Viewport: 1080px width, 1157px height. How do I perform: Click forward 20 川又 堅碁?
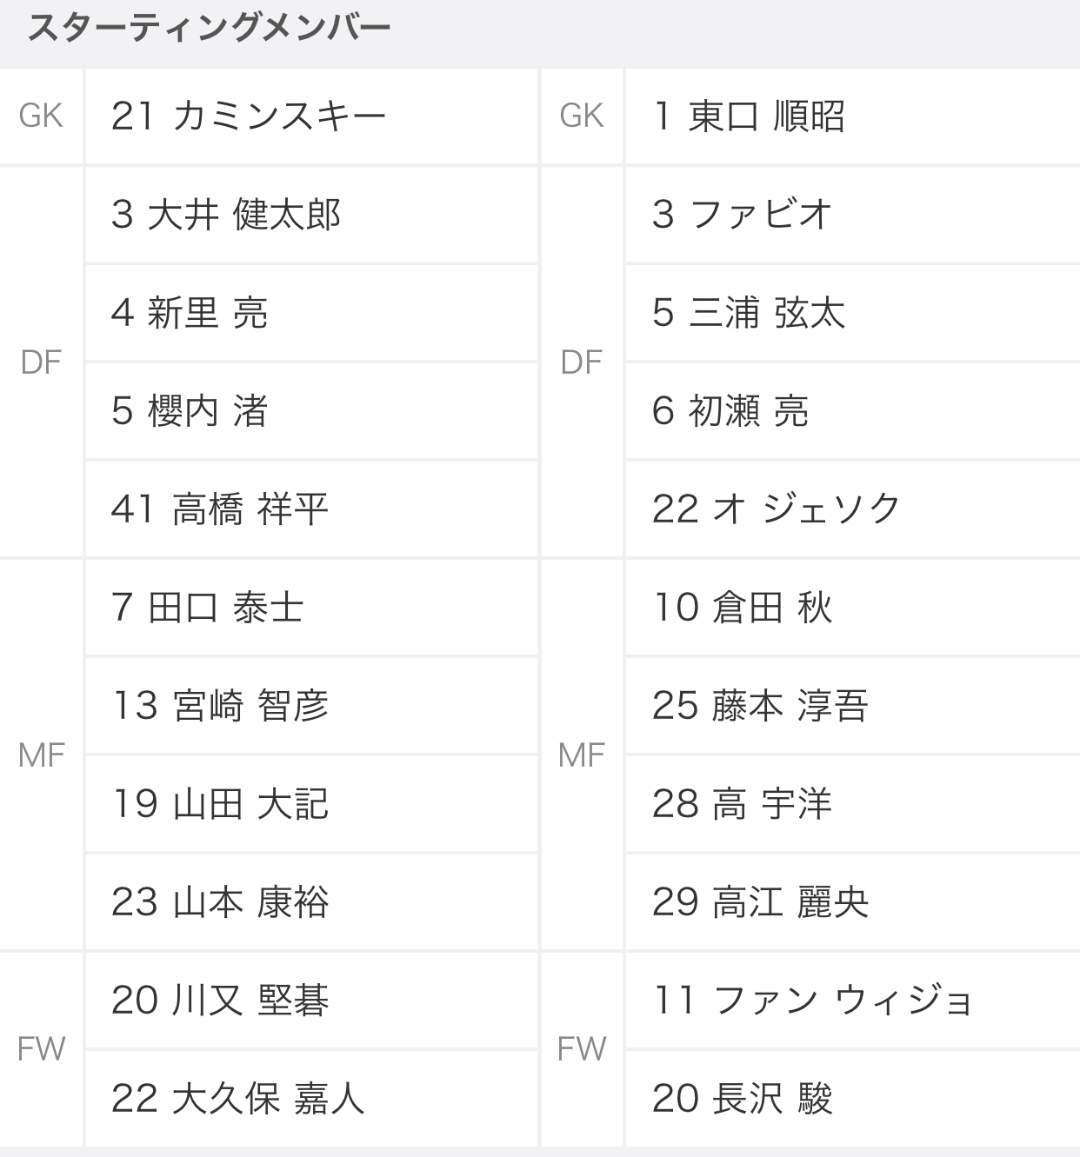click(220, 1000)
